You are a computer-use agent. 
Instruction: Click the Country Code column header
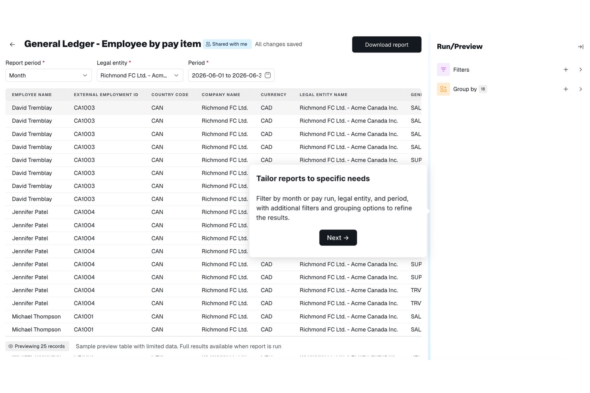coord(170,95)
